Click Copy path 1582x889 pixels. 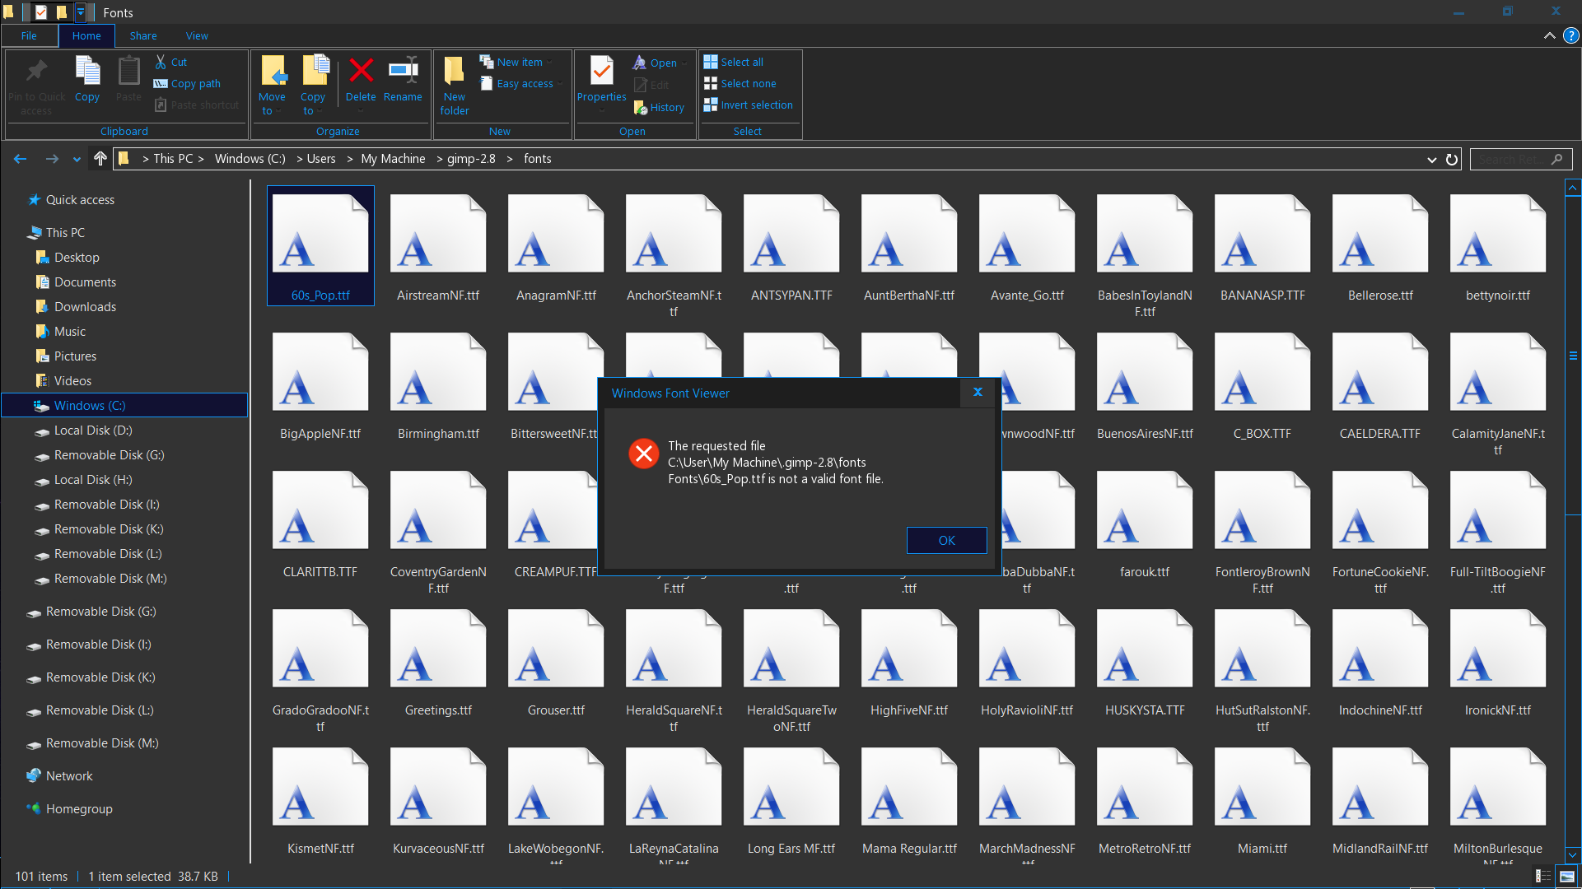click(x=188, y=83)
